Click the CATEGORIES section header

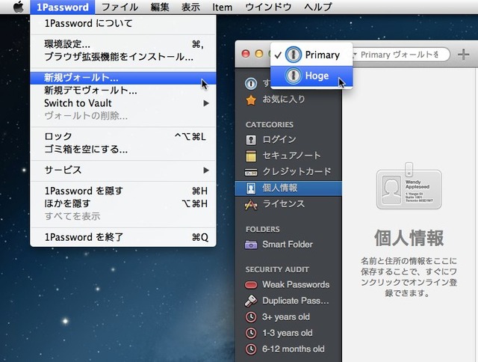(x=270, y=125)
